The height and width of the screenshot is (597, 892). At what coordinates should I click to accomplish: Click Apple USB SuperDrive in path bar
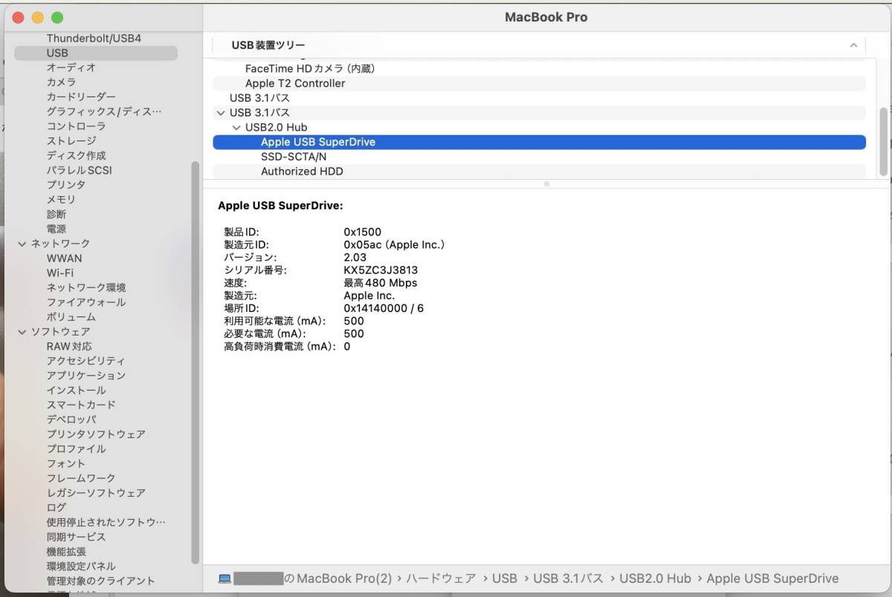coord(772,578)
